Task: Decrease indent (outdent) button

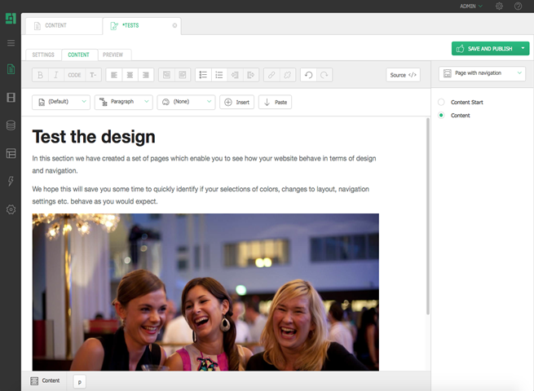Action: pos(235,75)
